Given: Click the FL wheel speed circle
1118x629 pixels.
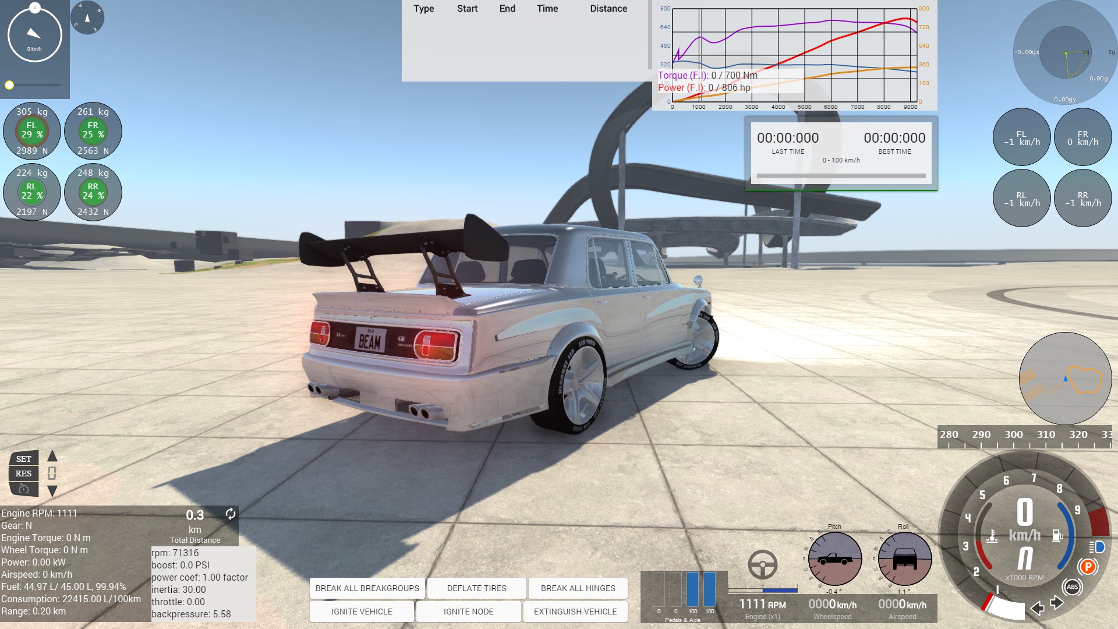Looking at the screenshot, I should pyautogui.click(x=1021, y=137).
